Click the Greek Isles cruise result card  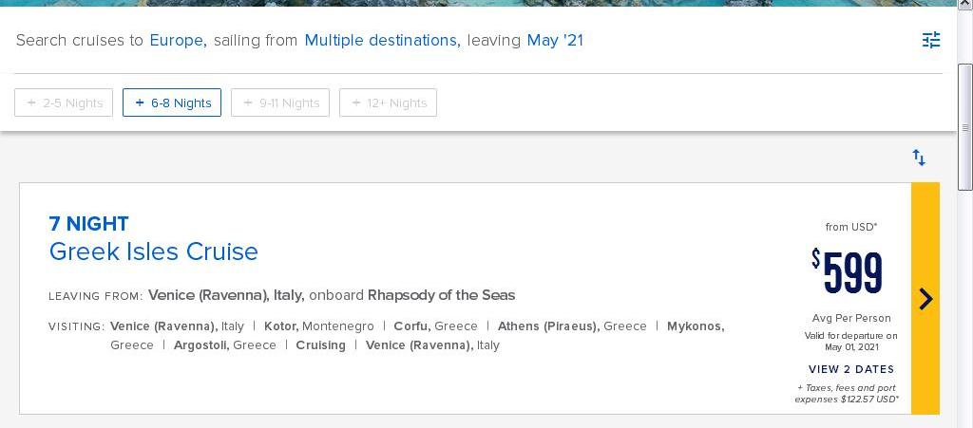click(479, 299)
